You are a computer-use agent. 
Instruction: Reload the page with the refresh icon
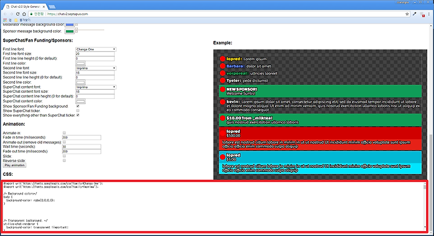pos(17,14)
